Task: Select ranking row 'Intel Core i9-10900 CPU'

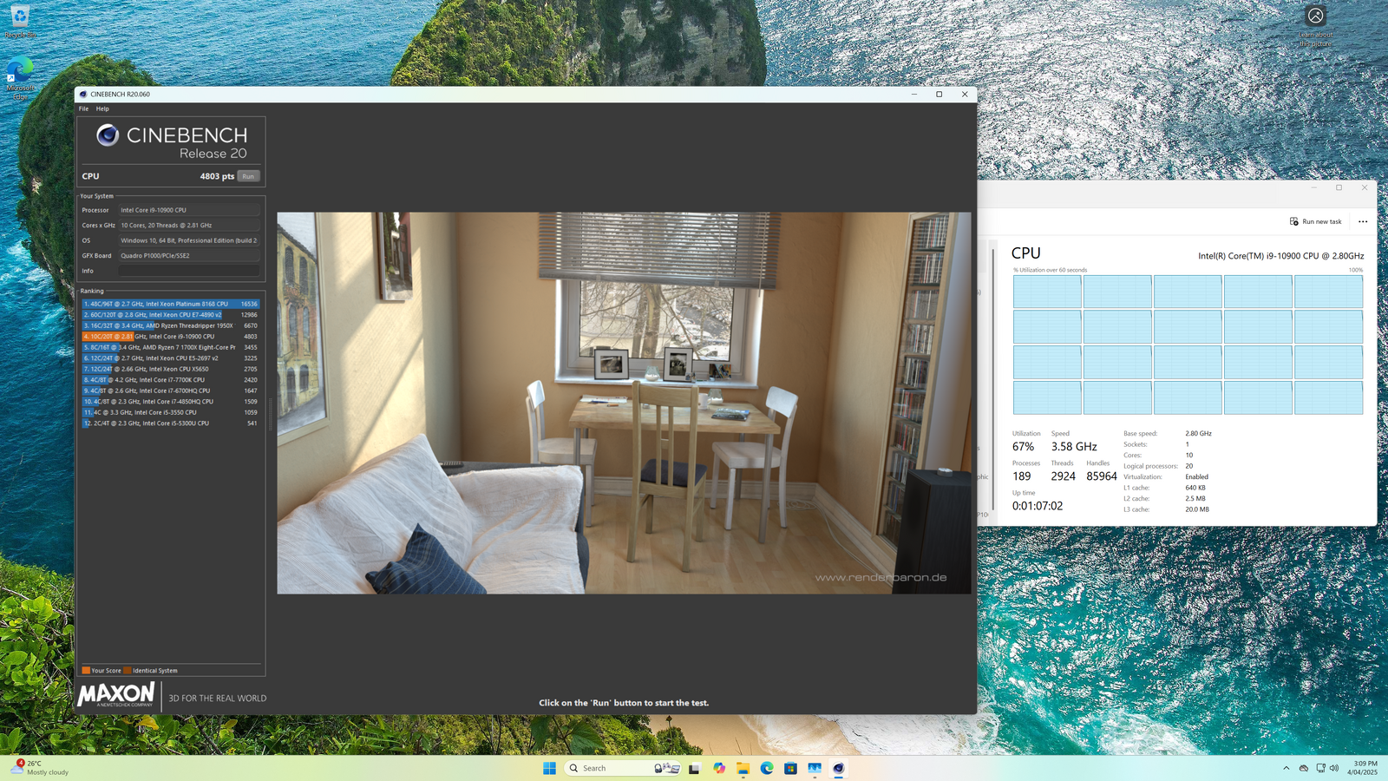Action: 171,337
